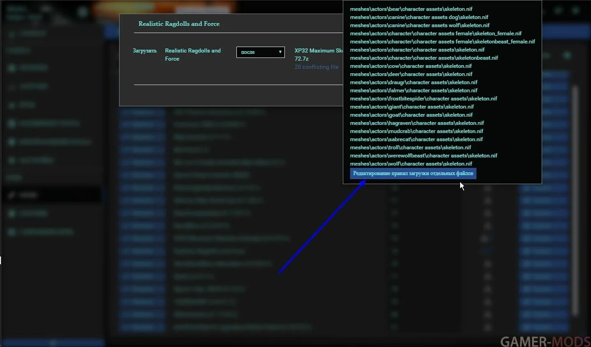Select the canine\character assets dog\skeleton.nif path
This screenshot has width=591, height=347.
point(419,17)
